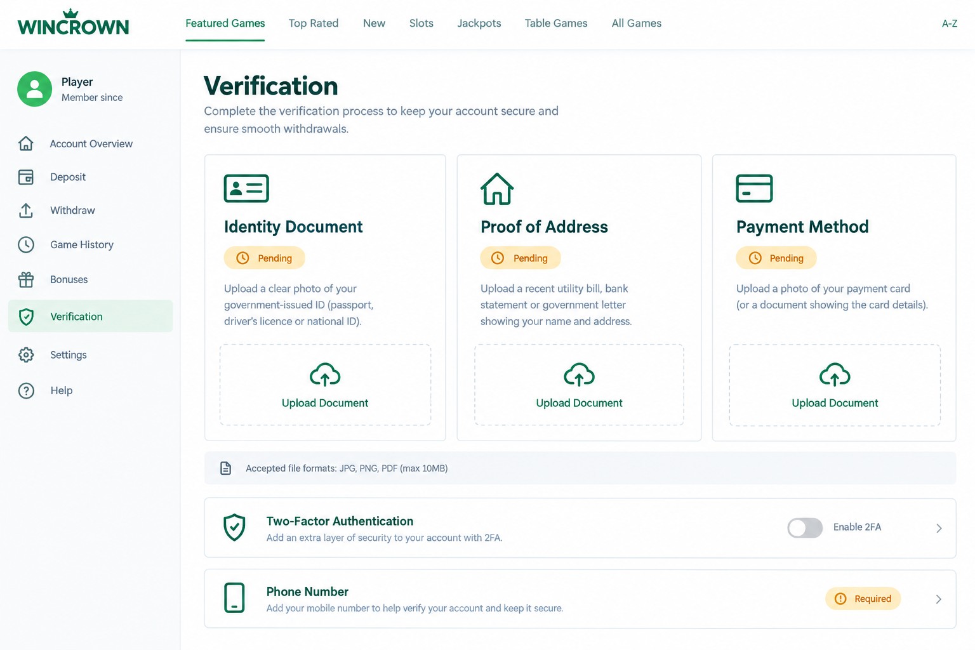Click the Enable 2FA label
This screenshot has width=975, height=650.
pos(857,527)
